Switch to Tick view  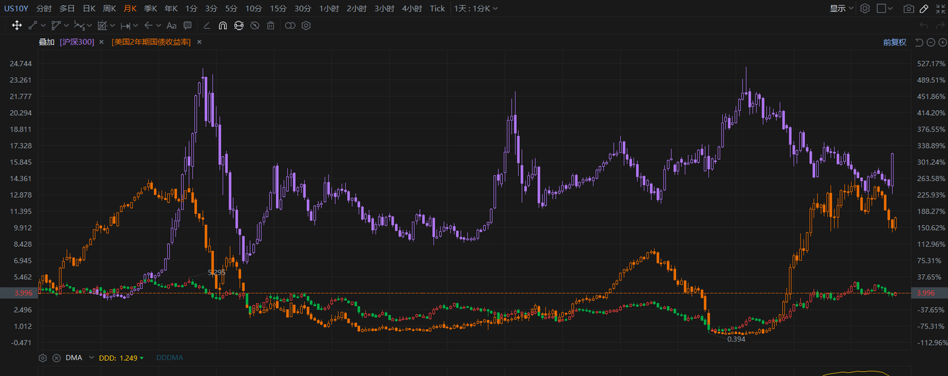pyautogui.click(x=437, y=9)
